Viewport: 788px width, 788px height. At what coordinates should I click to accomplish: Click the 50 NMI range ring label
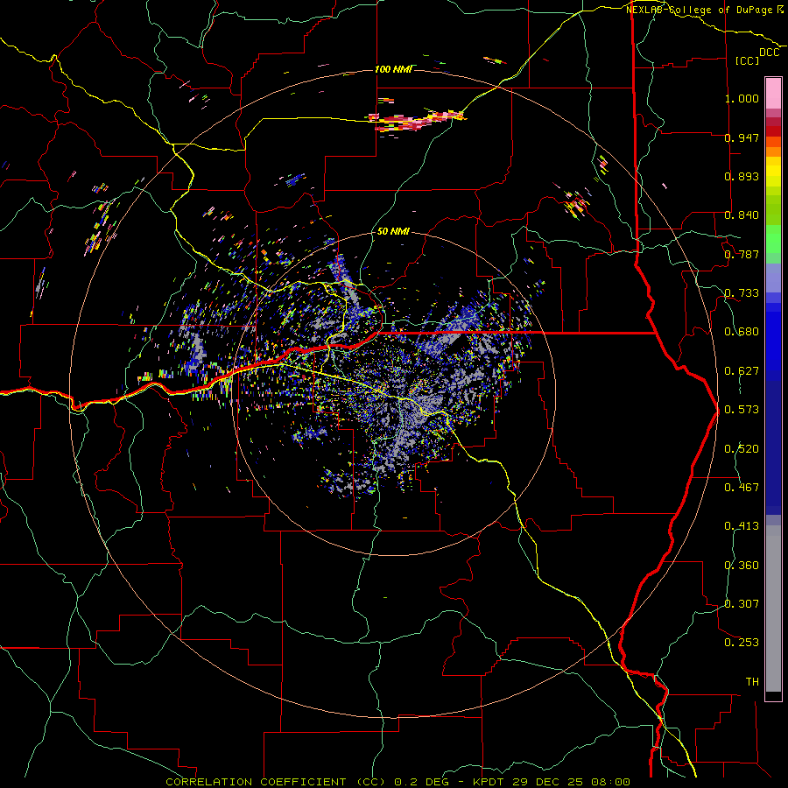click(393, 231)
